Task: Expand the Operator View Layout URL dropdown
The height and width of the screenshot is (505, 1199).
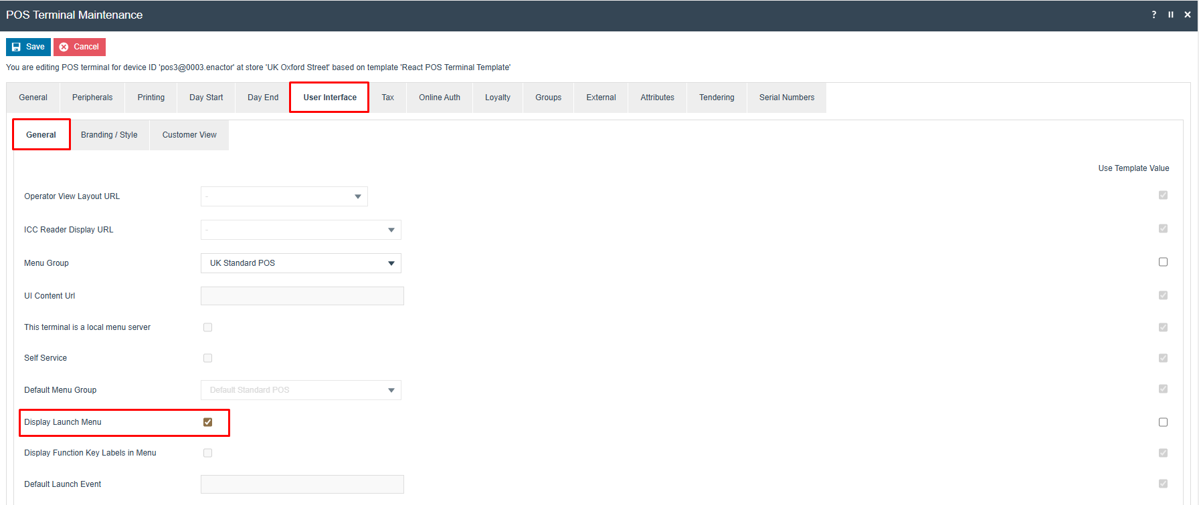Action: tap(284, 196)
